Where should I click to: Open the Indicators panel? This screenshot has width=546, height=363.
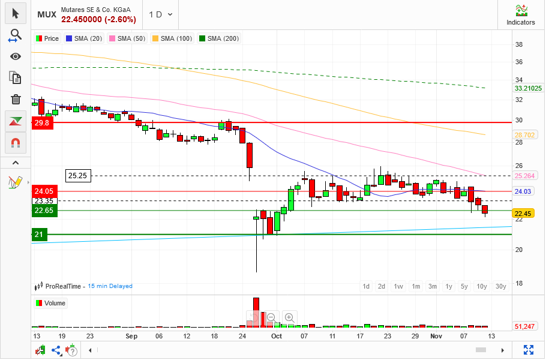click(x=521, y=15)
